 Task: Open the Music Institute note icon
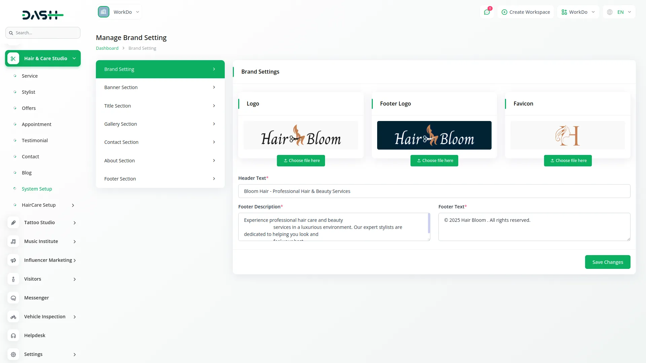[13, 241]
